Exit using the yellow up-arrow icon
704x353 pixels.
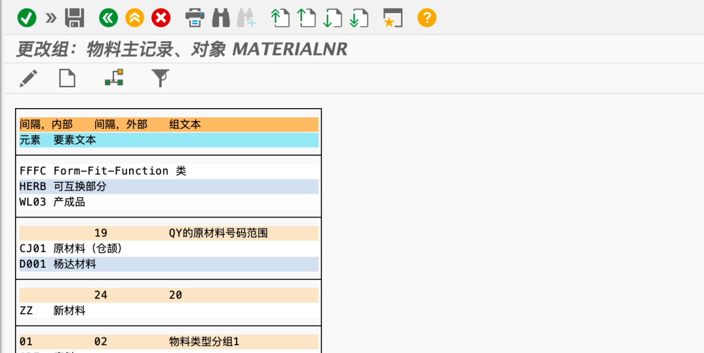[135, 18]
